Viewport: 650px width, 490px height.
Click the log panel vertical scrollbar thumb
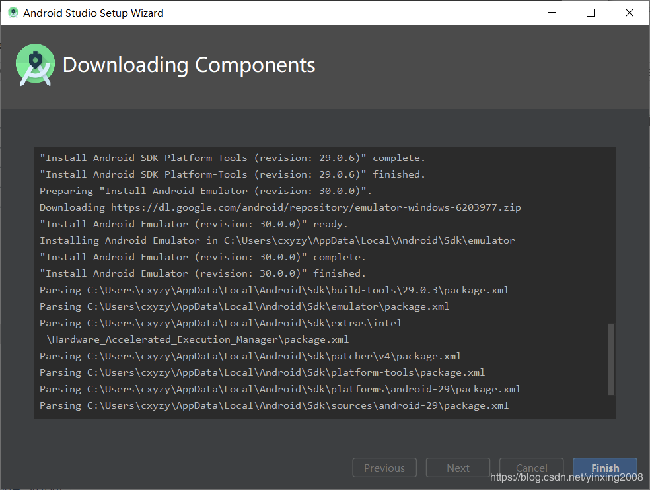[610, 359]
